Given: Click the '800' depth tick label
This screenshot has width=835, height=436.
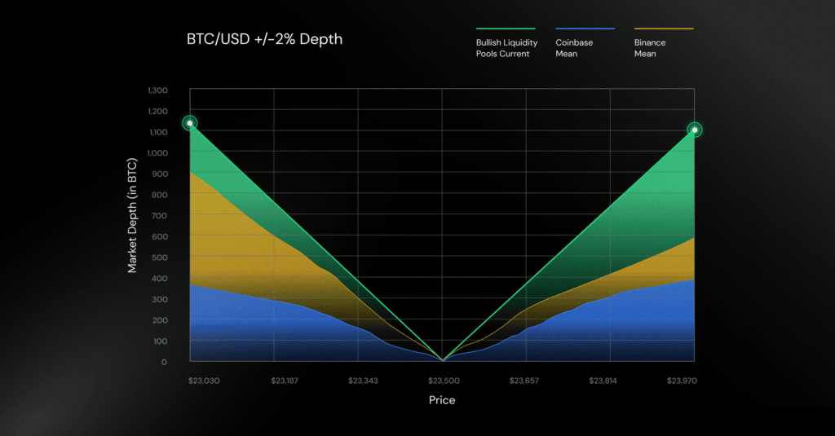Looking at the screenshot, I should coord(160,195).
